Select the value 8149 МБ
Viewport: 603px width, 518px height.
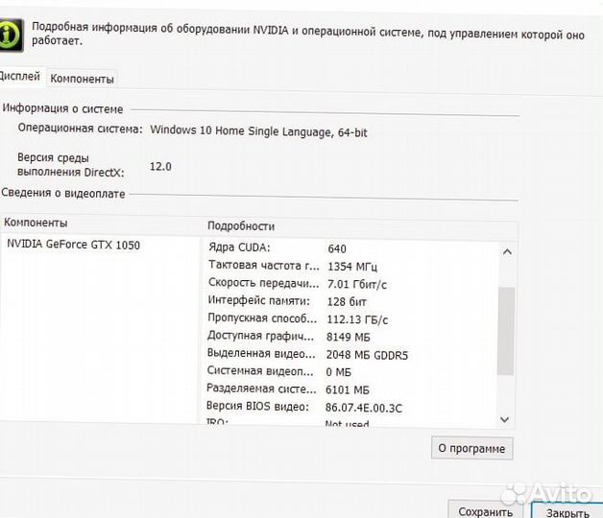pos(348,338)
